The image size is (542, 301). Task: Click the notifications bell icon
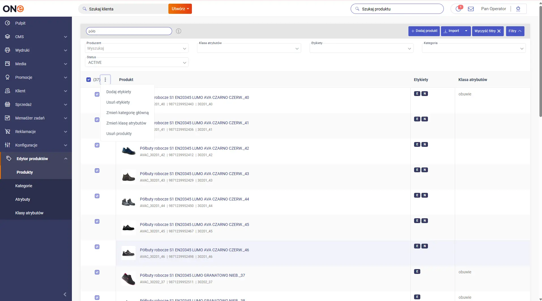click(458, 9)
